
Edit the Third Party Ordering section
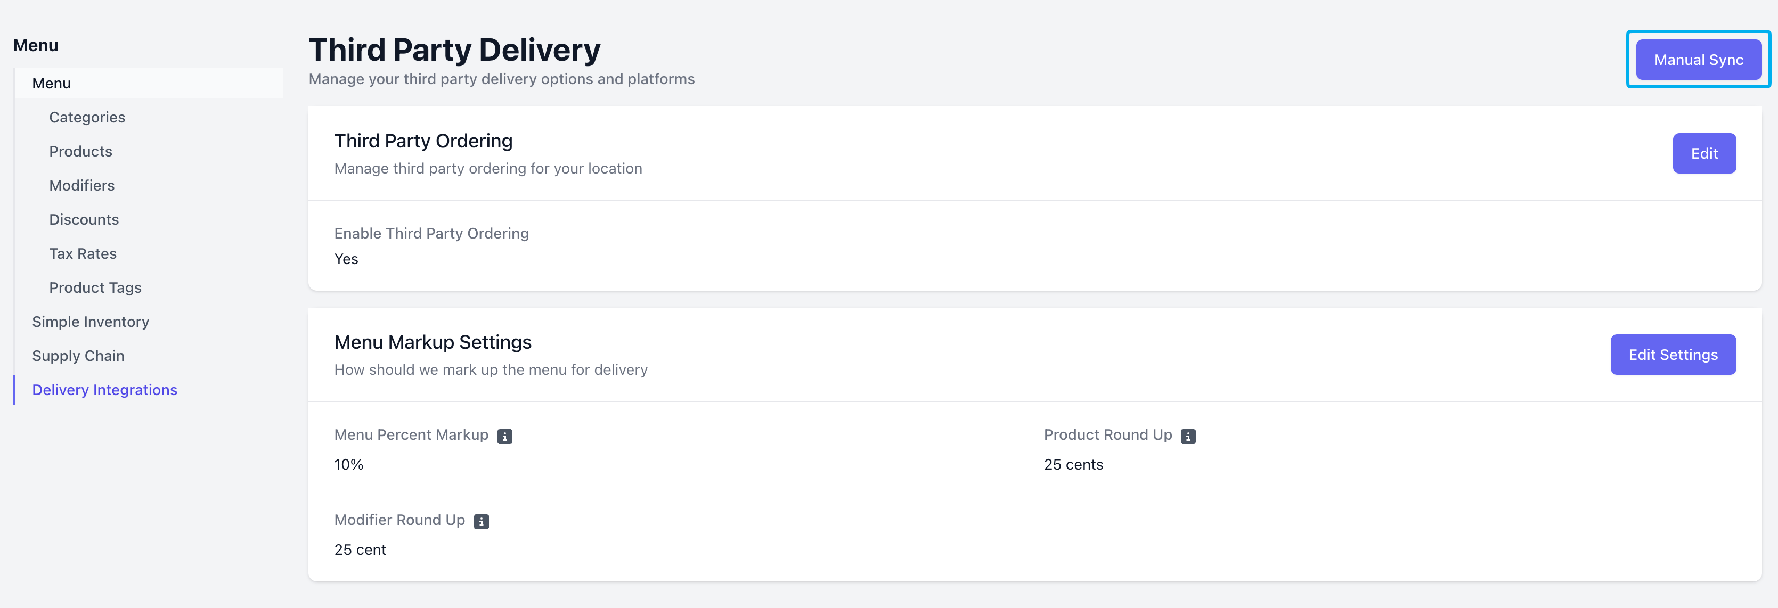click(1704, 153)
